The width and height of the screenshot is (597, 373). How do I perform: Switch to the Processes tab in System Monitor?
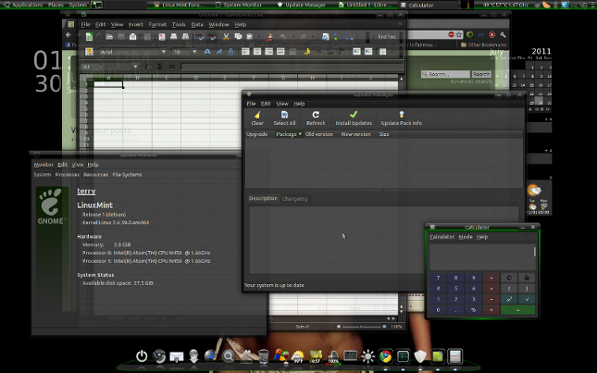click(x=68, y=175)
